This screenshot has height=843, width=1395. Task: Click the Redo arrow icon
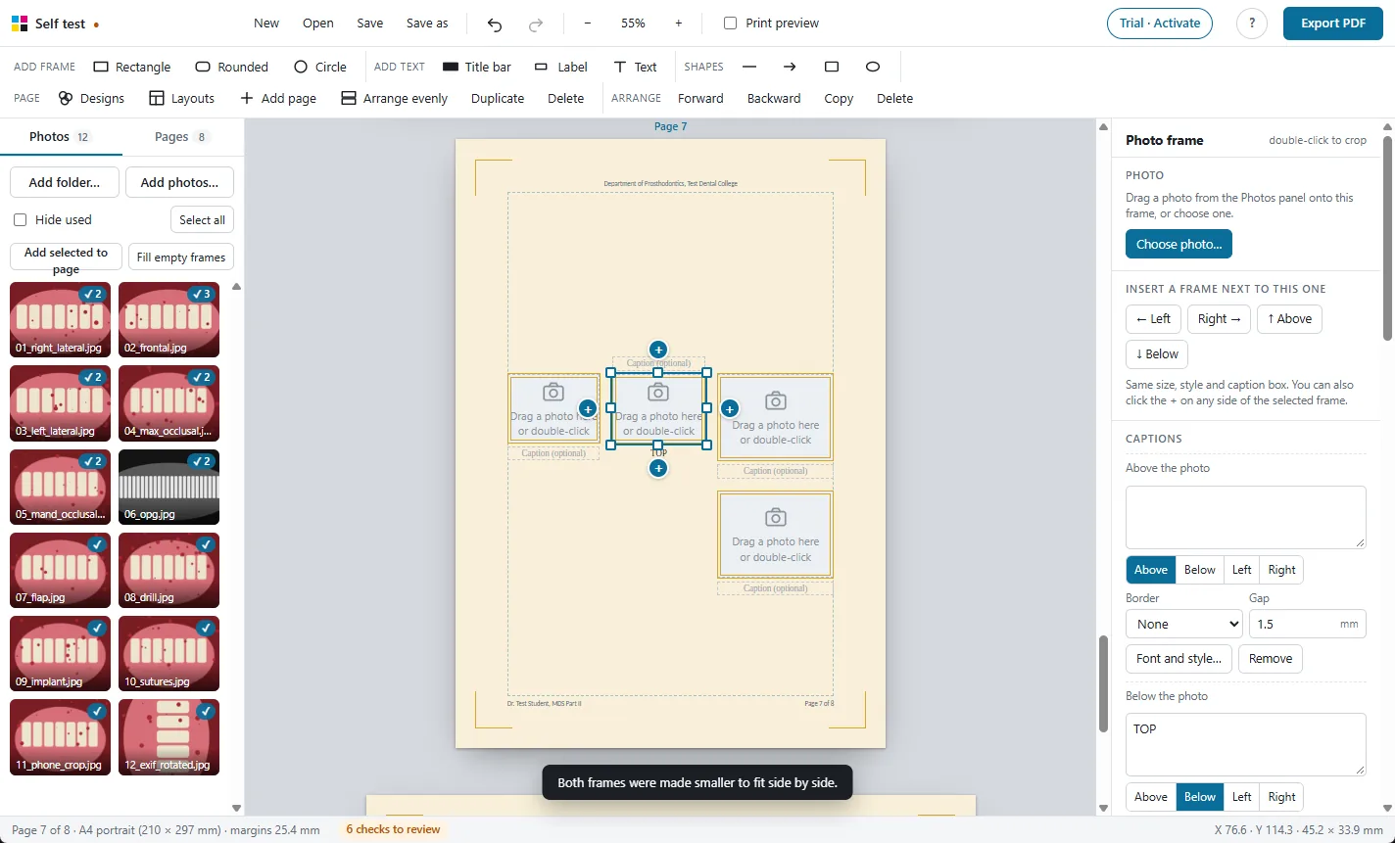coord(536,23)
